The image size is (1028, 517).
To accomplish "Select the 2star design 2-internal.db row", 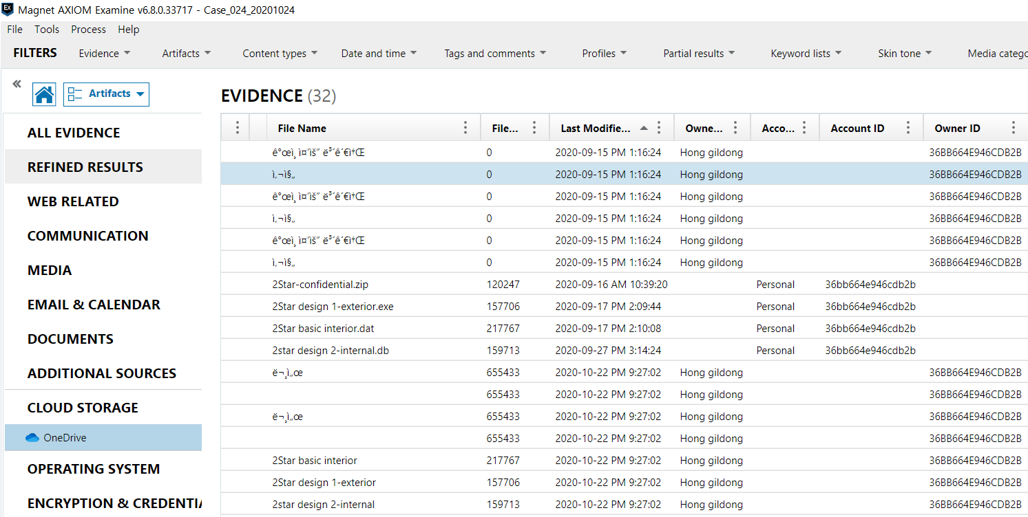I will pyautogui.click(x=625, y=351).
